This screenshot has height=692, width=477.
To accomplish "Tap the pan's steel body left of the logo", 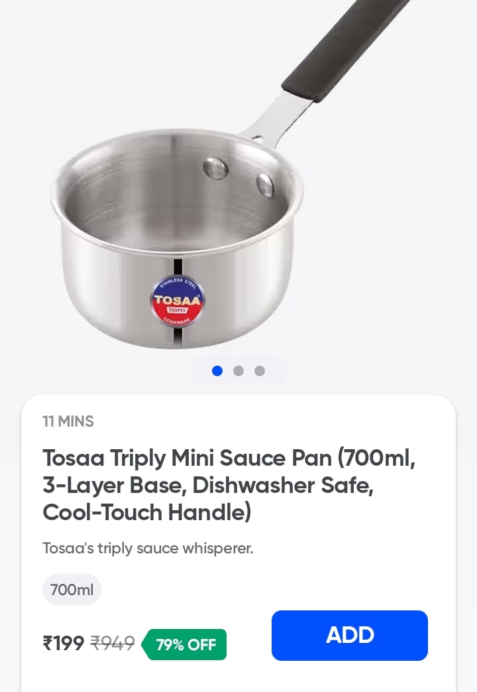I will pos(106,292).
